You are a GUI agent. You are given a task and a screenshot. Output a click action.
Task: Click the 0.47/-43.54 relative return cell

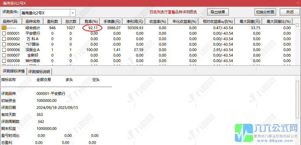(223, 28)
